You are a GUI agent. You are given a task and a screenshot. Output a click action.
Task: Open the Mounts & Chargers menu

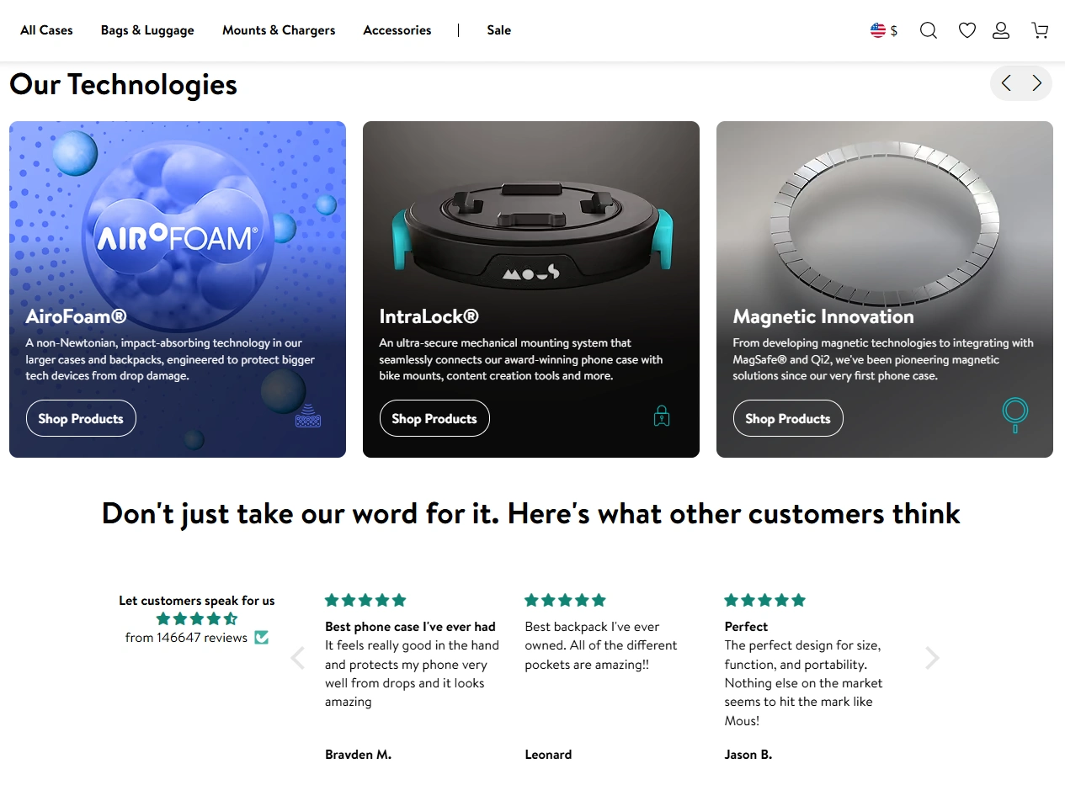[279, 30]
